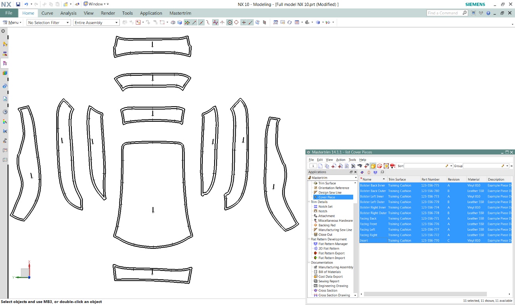Open the Window dropdown in title bar
This screenshot has height=305, width=515.
(96, 4)
